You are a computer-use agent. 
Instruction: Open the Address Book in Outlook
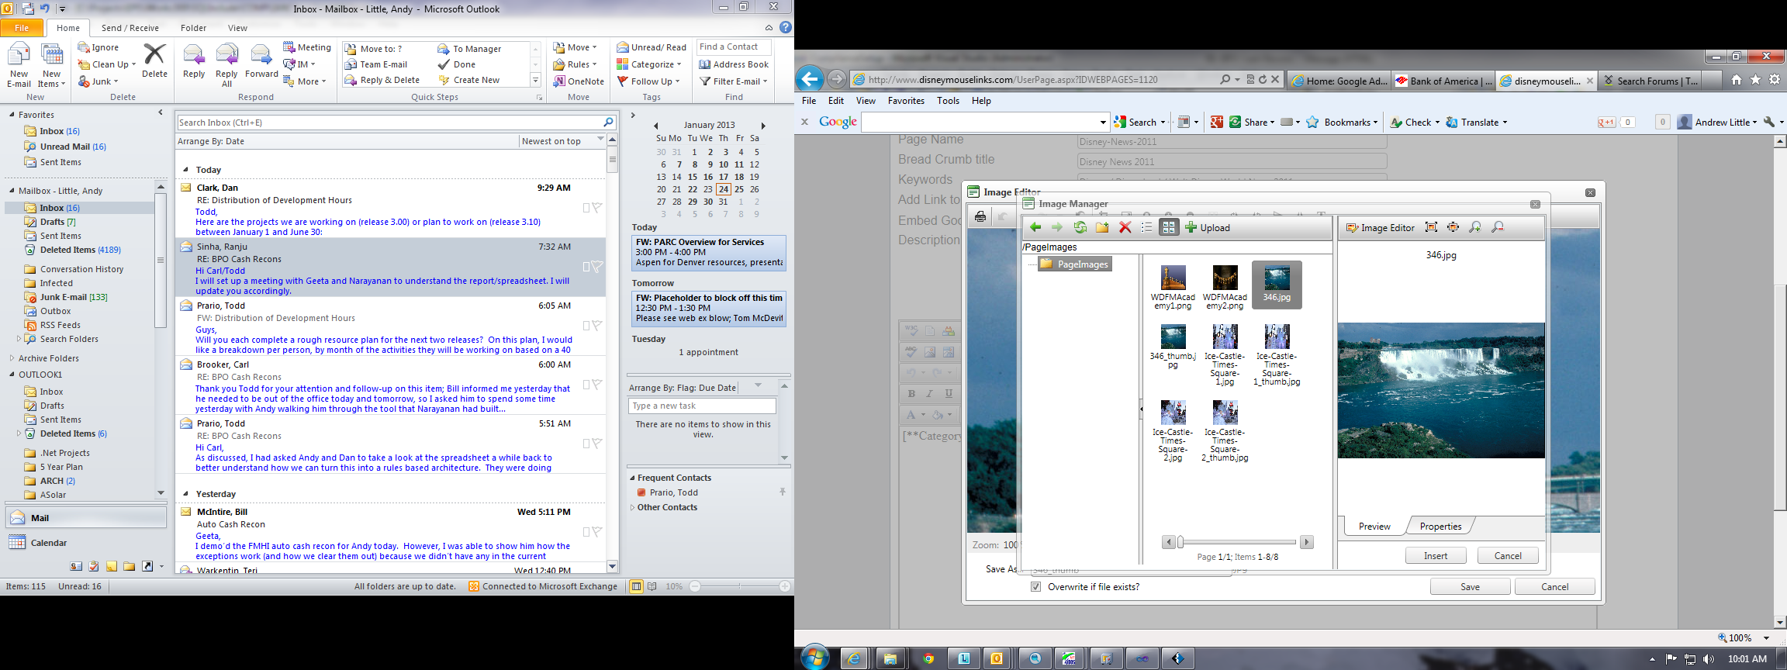pos(734,64)
